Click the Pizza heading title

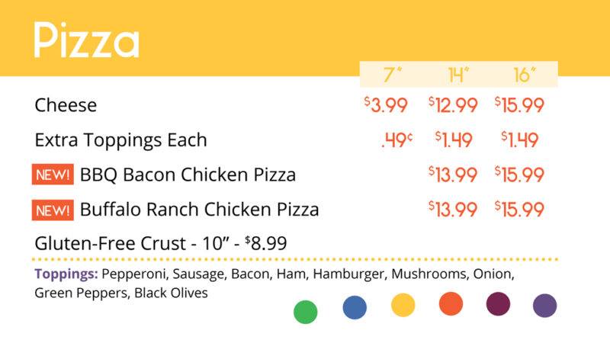86,40
